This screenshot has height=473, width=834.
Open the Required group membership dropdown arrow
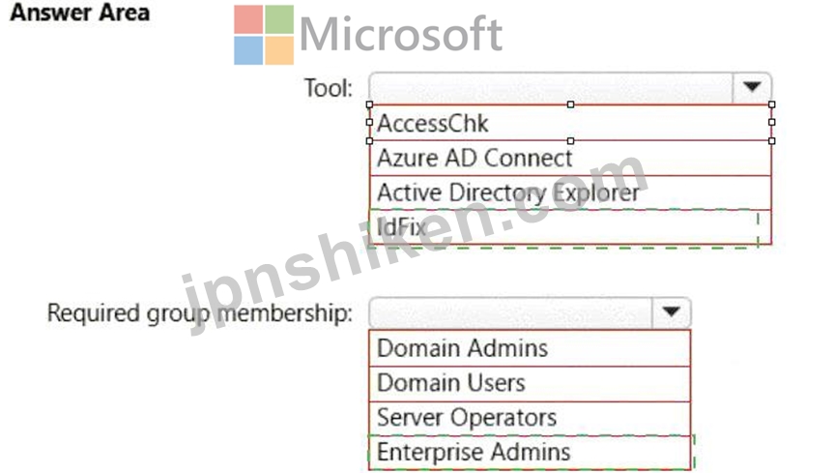coord(672,312)
